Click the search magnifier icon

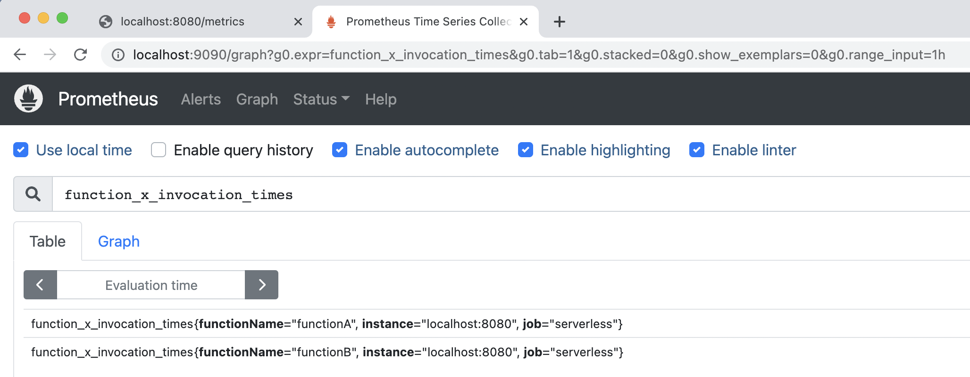[33, 194]
